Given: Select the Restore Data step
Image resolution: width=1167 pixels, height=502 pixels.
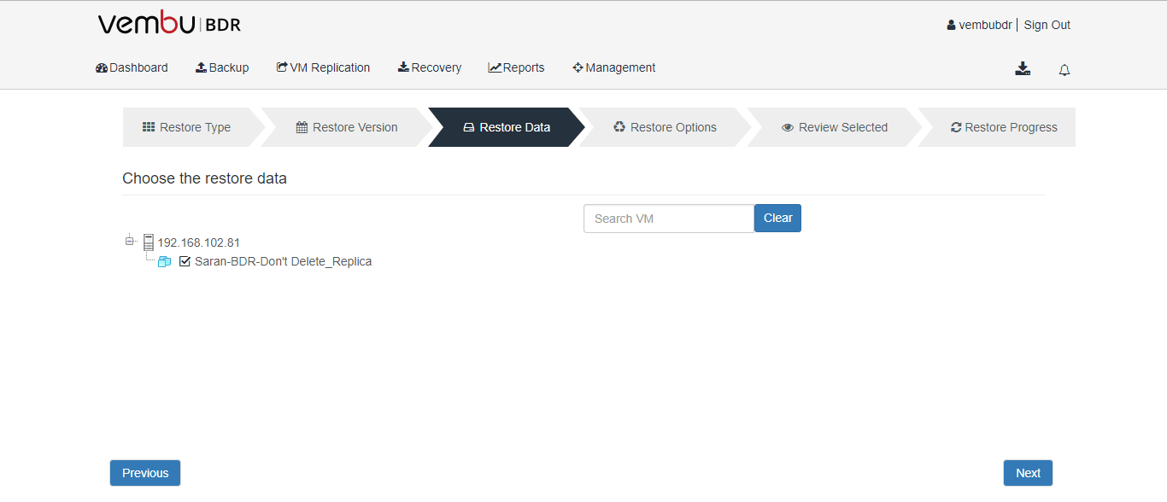Looking at the screenshot, I should (x=507, y=127).
